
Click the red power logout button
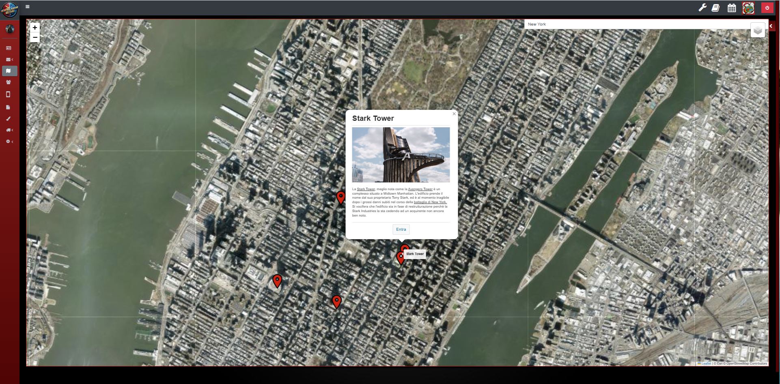[x=767, y=8]
